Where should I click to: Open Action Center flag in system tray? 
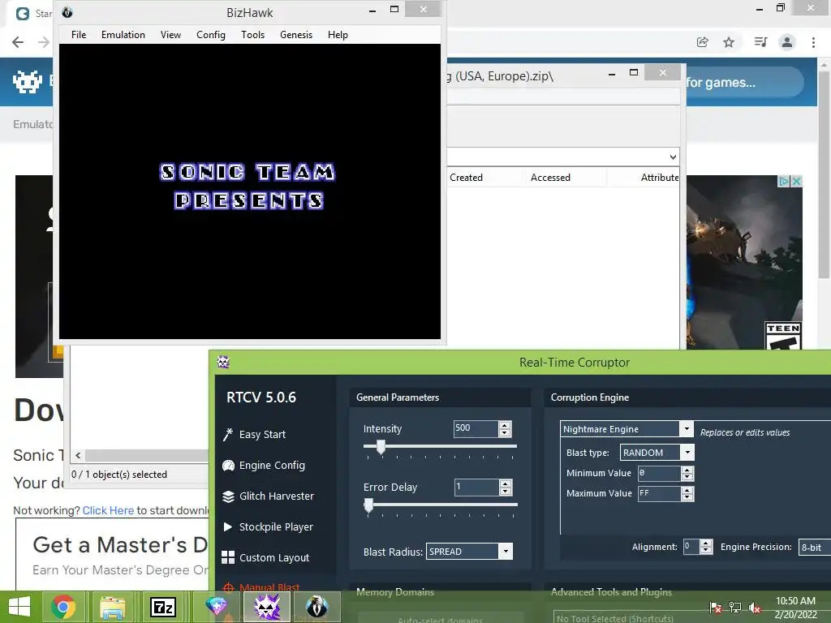coord(716,607)
